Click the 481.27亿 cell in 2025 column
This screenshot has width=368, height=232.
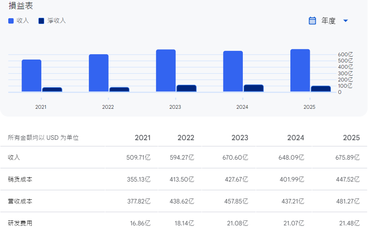click(x=347, y=201)
